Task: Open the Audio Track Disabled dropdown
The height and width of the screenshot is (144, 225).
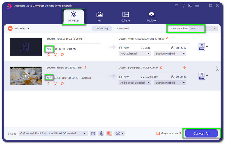Action: [x=135, y=83]
